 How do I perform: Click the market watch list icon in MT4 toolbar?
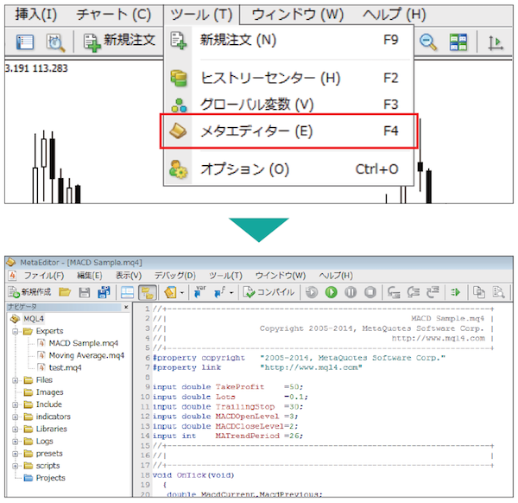tap(25, 42)
